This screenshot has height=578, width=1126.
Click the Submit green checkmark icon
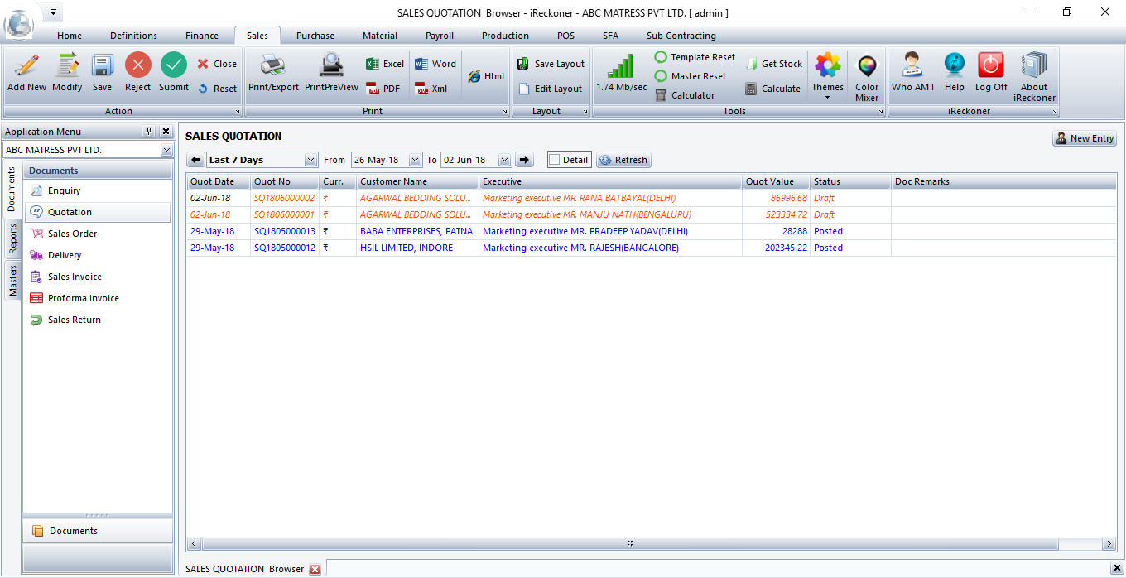pyautogui.click(x=174, y=66)
